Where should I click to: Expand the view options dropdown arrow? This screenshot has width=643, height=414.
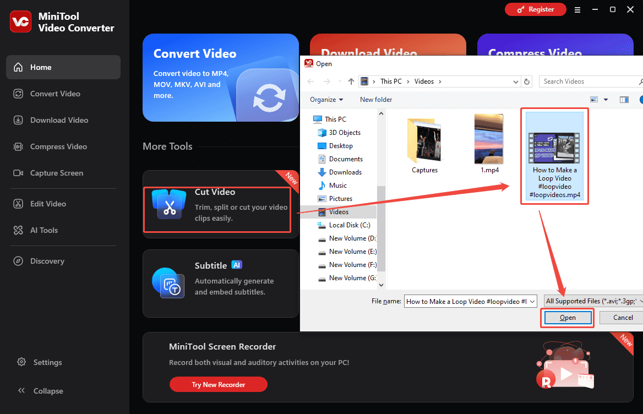click(606, 100)
